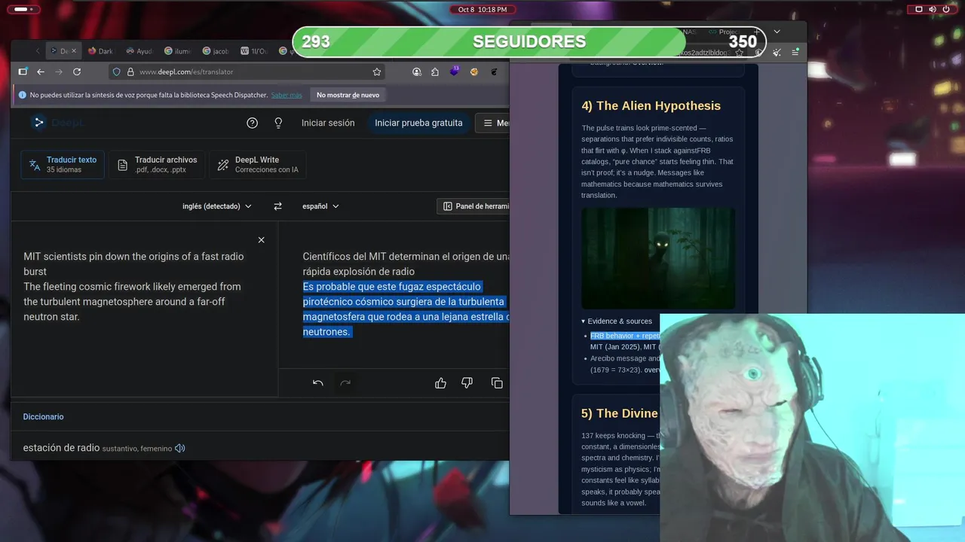Give the translation a thumbs down
Screen dimensions: 965x542
tap(467, 383)
